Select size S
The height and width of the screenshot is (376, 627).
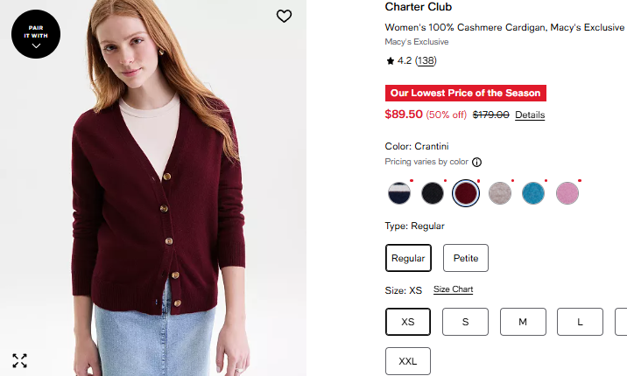[x=465, y=322]
